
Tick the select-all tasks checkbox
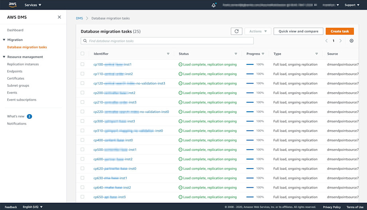83,54
